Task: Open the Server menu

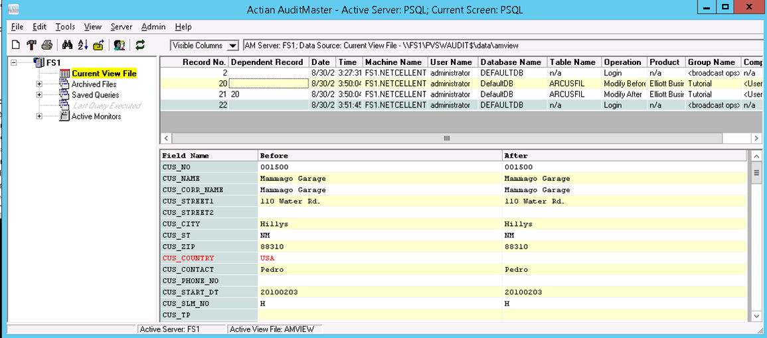Action: tap(122, 27)
